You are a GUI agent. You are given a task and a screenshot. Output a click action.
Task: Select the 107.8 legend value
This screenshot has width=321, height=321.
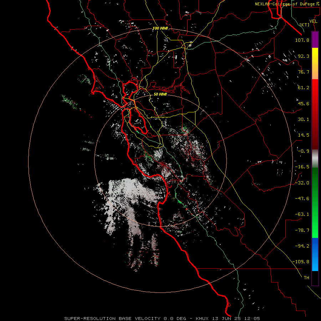click(302, 40)
